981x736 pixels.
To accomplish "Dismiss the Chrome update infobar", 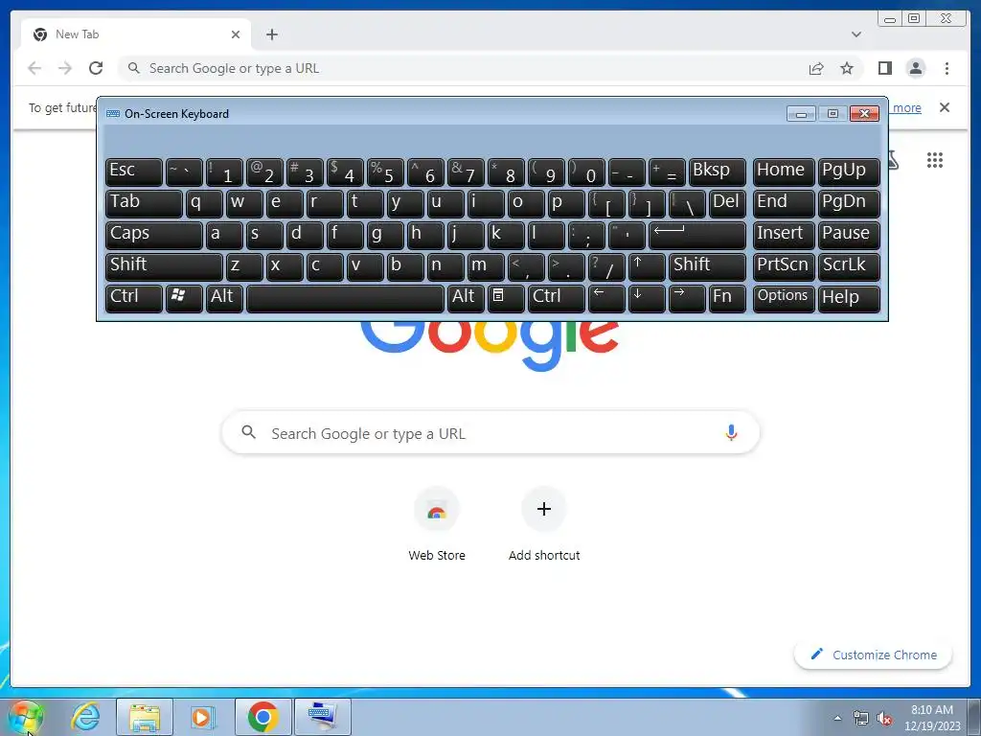I will tap(945, 107).
